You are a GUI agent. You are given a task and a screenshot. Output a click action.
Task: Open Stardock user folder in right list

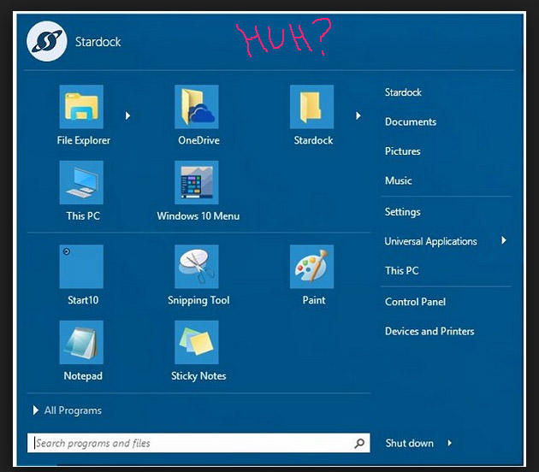[403, 92]
